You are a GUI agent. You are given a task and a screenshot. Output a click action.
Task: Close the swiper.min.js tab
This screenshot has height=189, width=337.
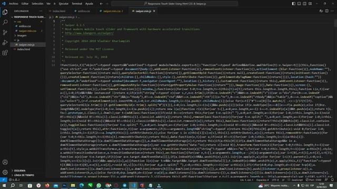coord(154,11)
